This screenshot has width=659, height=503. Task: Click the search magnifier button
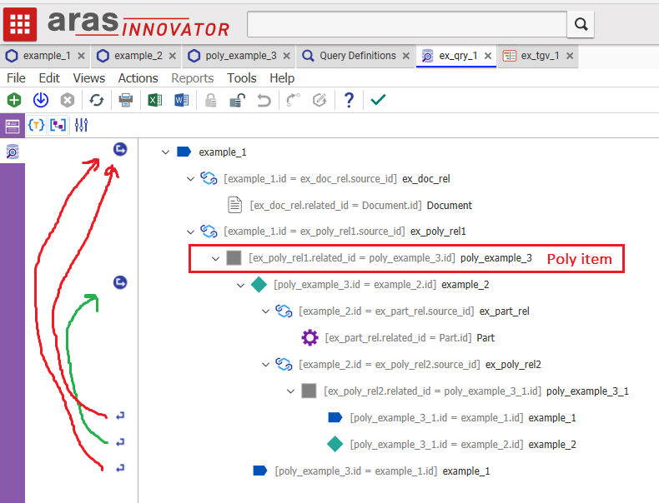581,24
